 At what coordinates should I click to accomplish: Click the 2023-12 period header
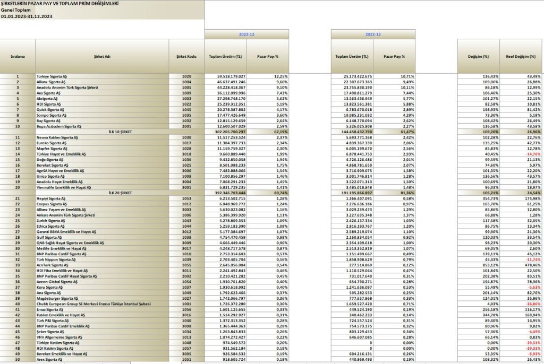pos(246,34)
